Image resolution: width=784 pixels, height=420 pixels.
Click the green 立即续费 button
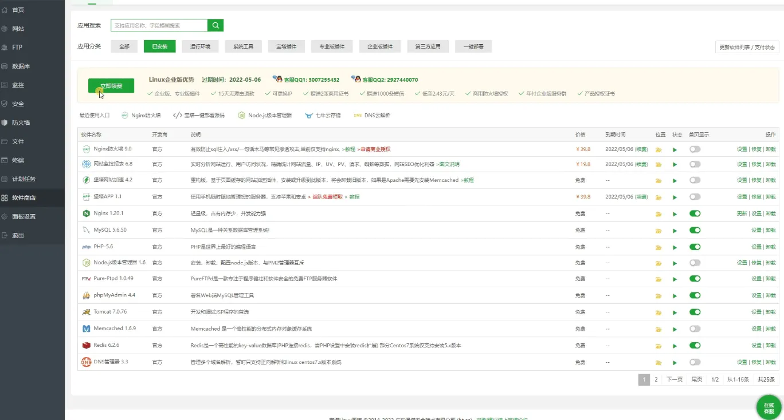[x=111, y=86]
